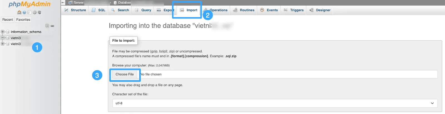
Task: Click the chain link icon above database tree
Action: pos(52,26)
